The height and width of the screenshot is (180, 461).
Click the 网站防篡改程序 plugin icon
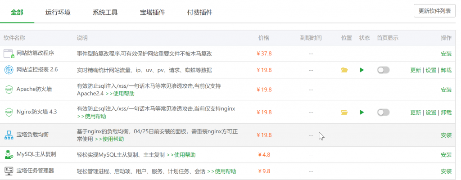9,54
